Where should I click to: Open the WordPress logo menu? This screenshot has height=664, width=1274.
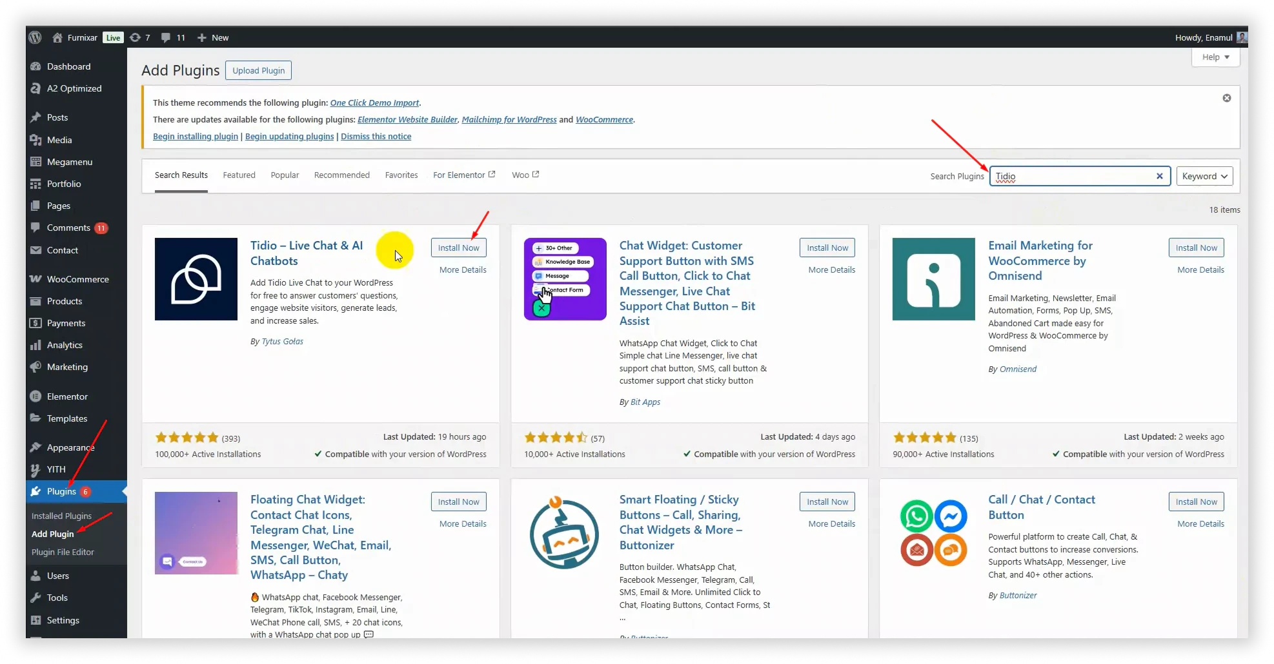(x=35, y=37)
